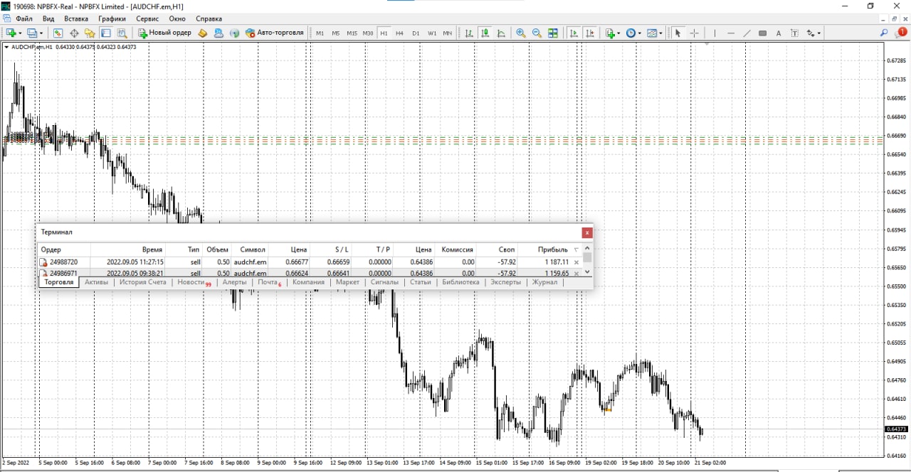Zoom out on the chart
The width and height of the screenshot is (911, 472).
coord(537,33)
